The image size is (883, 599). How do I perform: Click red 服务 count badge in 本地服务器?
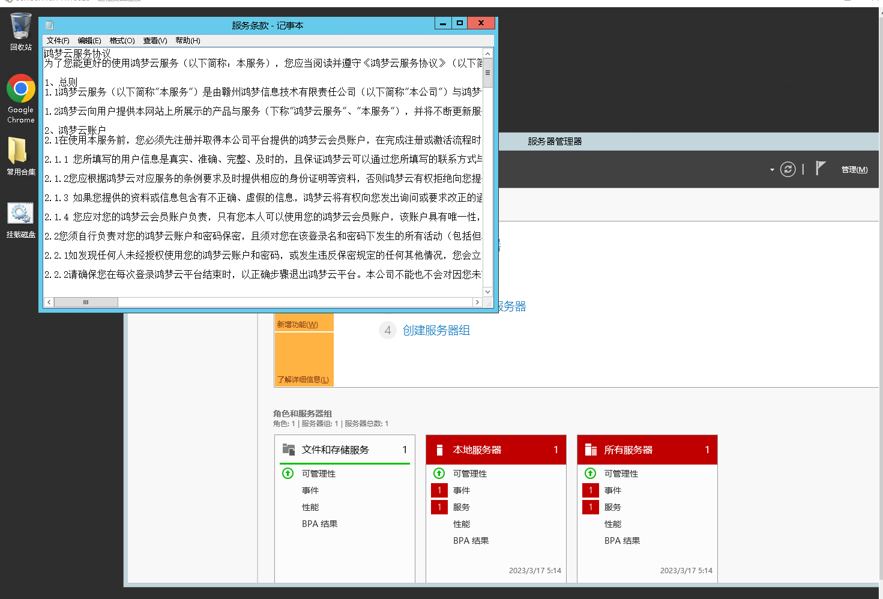click(x=439, y=507)
